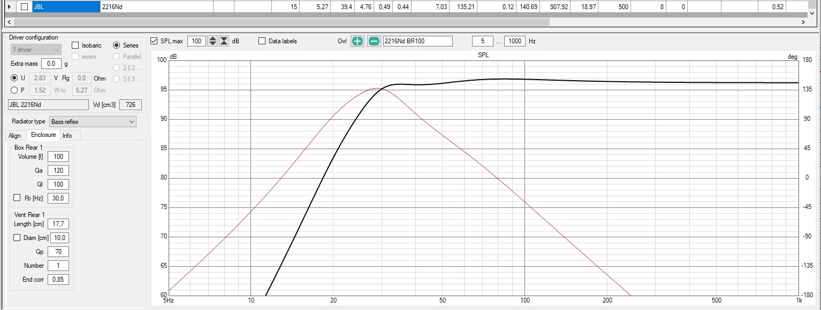Screen dimensions: 821x310
Task: Tick the Isobaric checkbox
Action: click(75, 45)
